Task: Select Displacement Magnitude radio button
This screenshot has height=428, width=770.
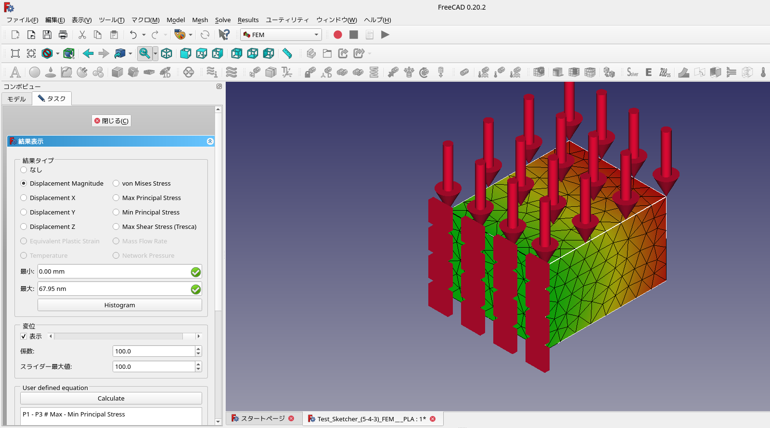Action: [24, 183]
